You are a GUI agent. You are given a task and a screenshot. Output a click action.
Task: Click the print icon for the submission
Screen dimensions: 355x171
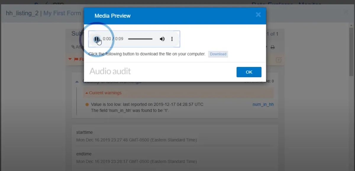pyautogui.click(x=273, y=47)
